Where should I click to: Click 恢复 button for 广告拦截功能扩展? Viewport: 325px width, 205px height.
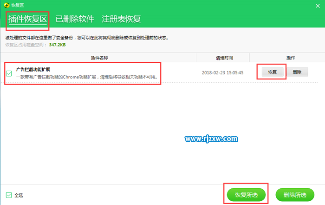coord(273,72)
